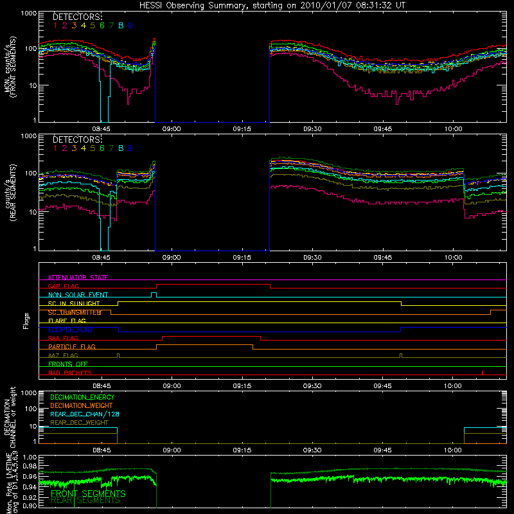Click the SAA_FLAG label
This screenshot has width=514, height=514.
click(x=63, y=339)
